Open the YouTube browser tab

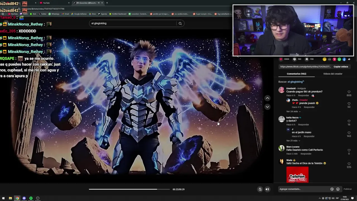54,3
